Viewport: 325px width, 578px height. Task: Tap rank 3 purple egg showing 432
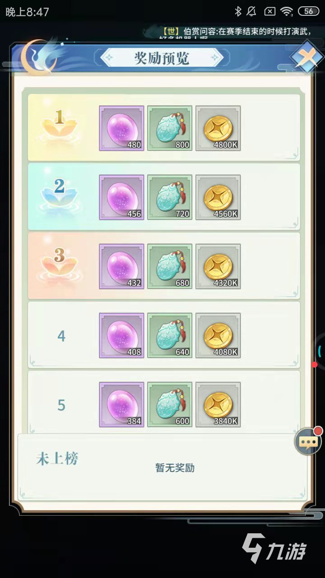121,266
